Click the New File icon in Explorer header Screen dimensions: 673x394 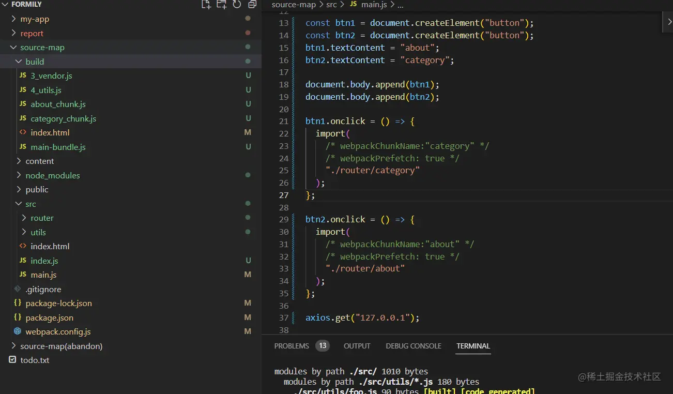(206, 5)
